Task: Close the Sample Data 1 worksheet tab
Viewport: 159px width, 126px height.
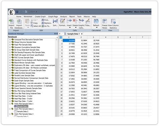Action: click(x=82, y=34)
